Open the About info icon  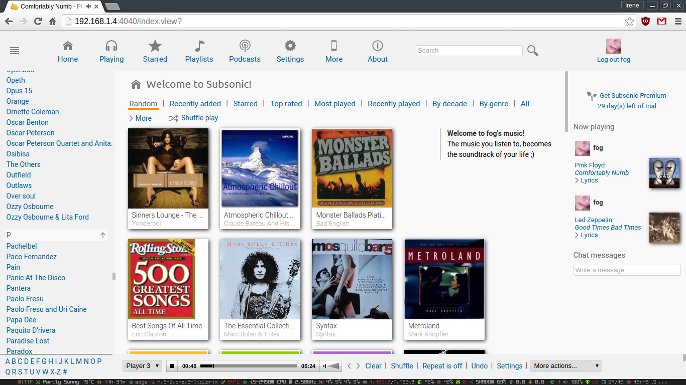377,46
